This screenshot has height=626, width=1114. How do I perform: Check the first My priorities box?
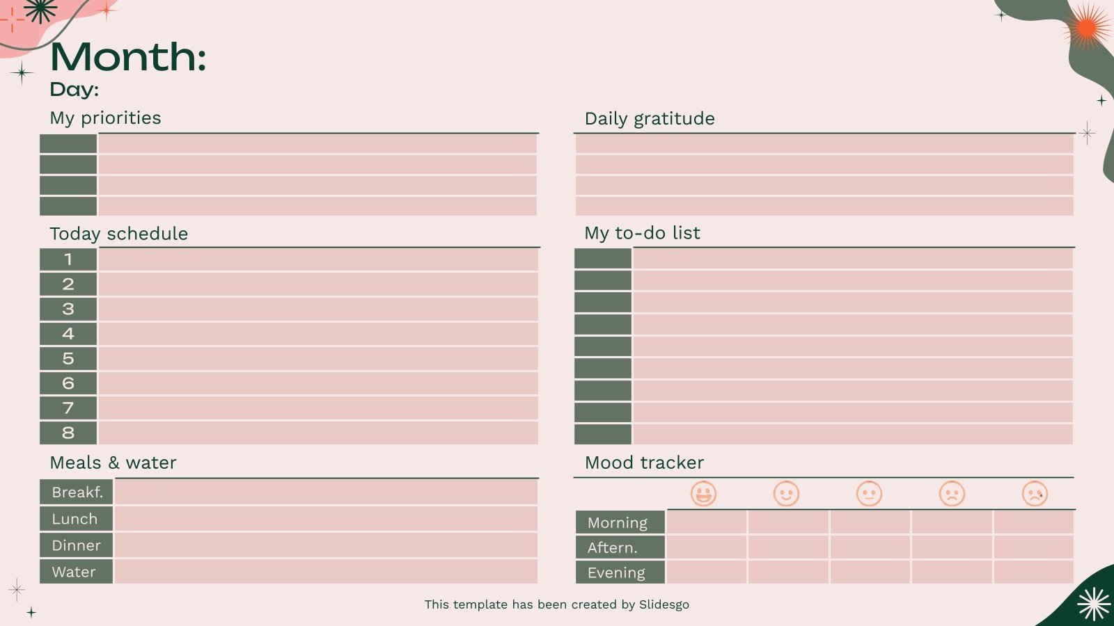pyautogui.click(x=68, y=144)
